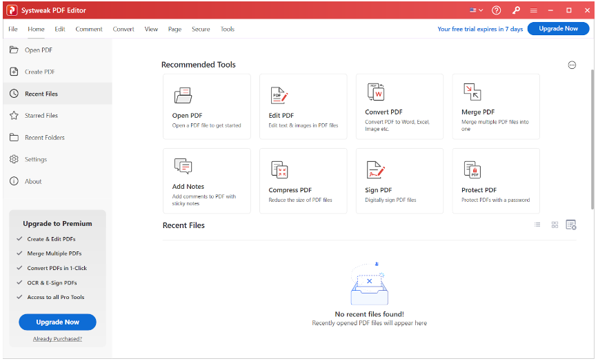Click Upgrade Now in Premium panel

click(x=57, y=322)
